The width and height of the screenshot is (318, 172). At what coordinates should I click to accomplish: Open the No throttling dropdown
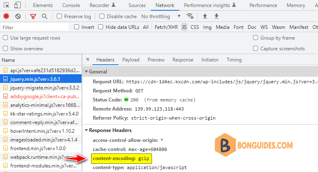click(x=161, y=16)
